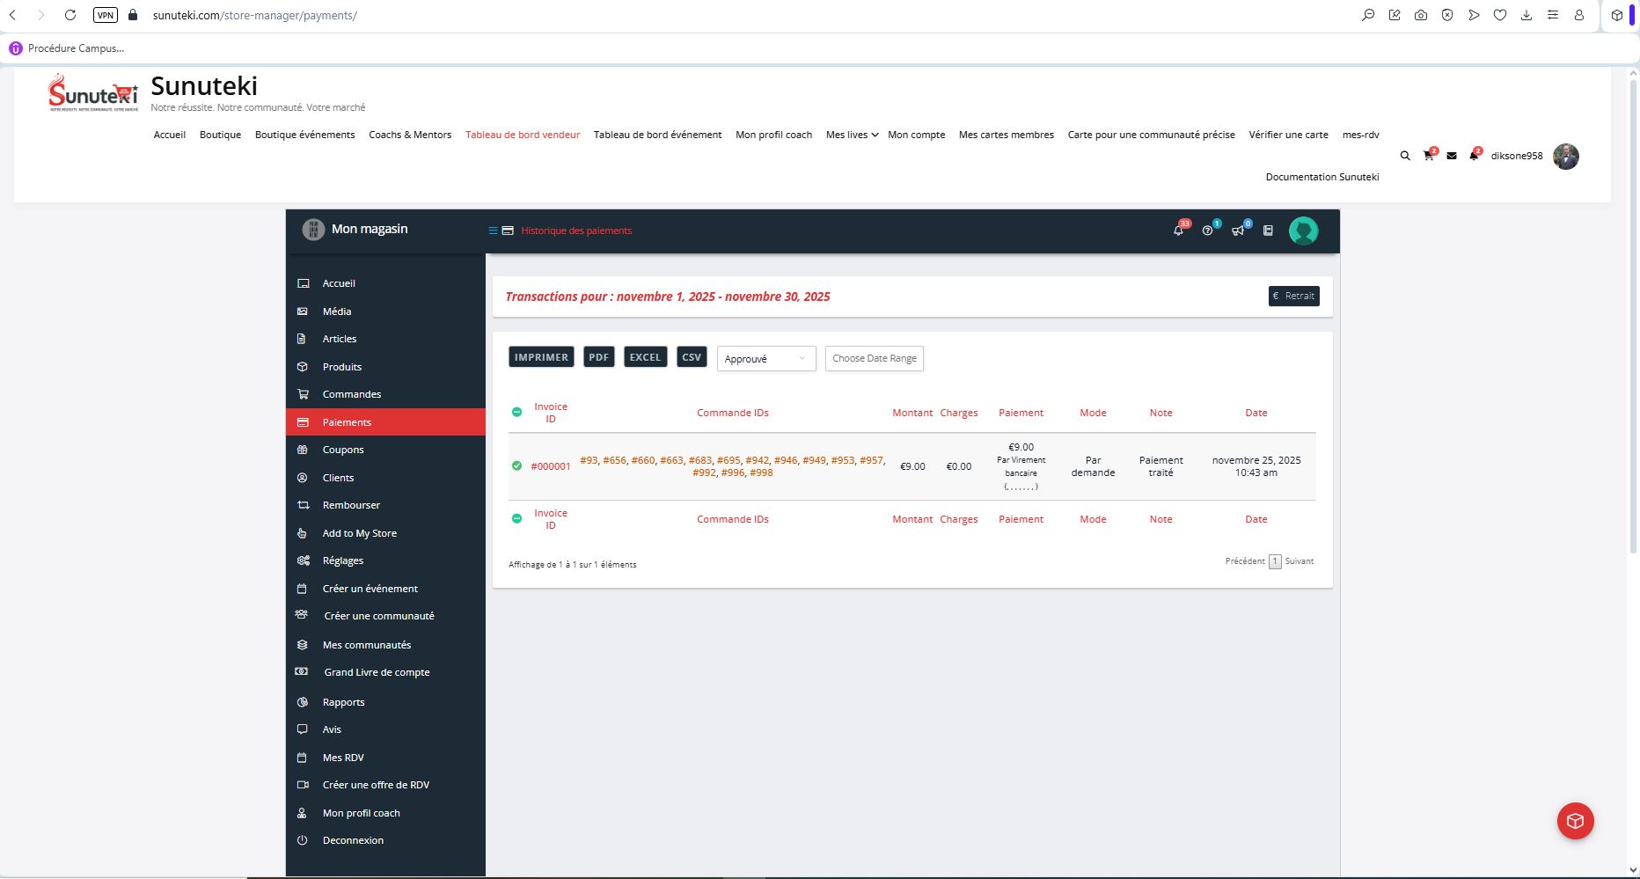This screenshot has width=1640, height=879.
Task: Open the announcements megaphone icon
Action: tap(1238, 231)
